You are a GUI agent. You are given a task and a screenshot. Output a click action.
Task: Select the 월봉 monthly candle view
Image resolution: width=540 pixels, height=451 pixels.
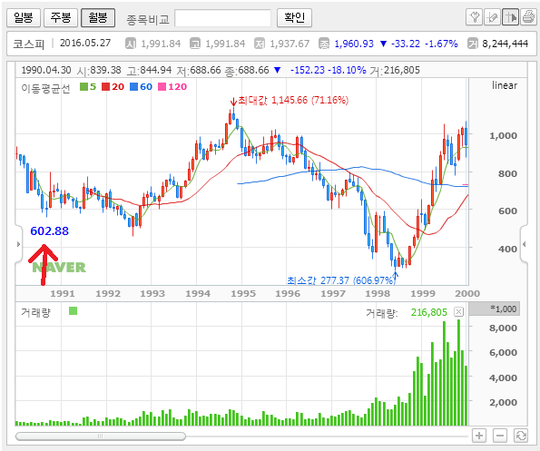98,17
